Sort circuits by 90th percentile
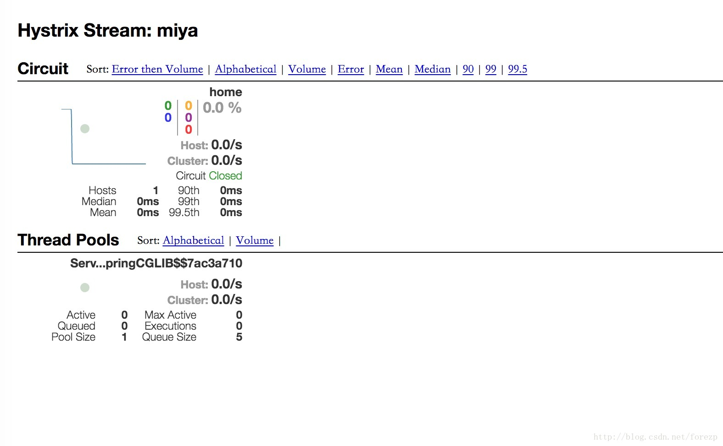This screenshot has width=723, height=446. point(468,69)
